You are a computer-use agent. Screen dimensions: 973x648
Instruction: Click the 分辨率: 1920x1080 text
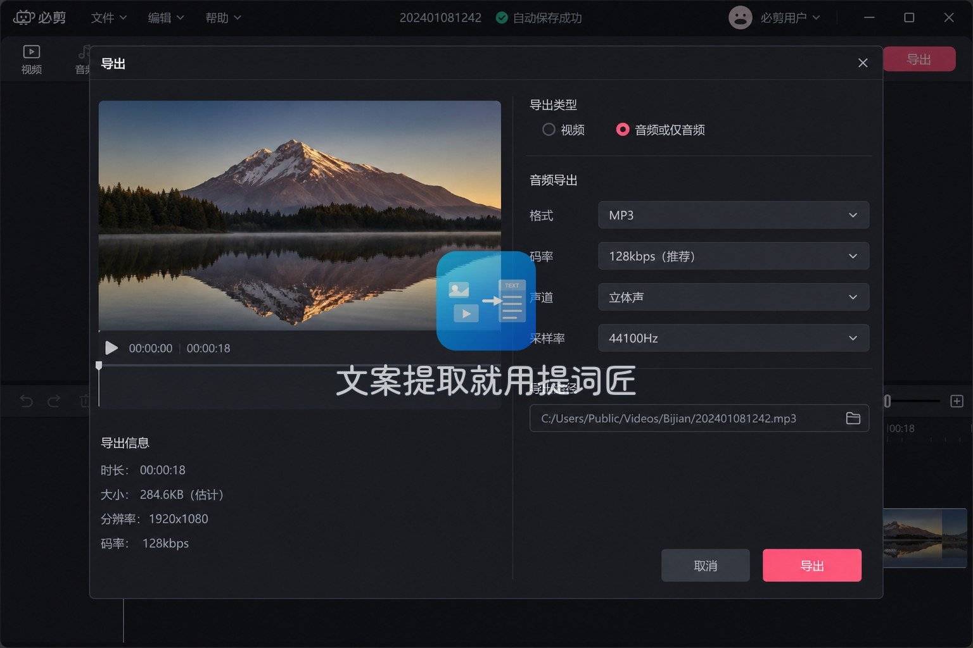pos(155,519)
